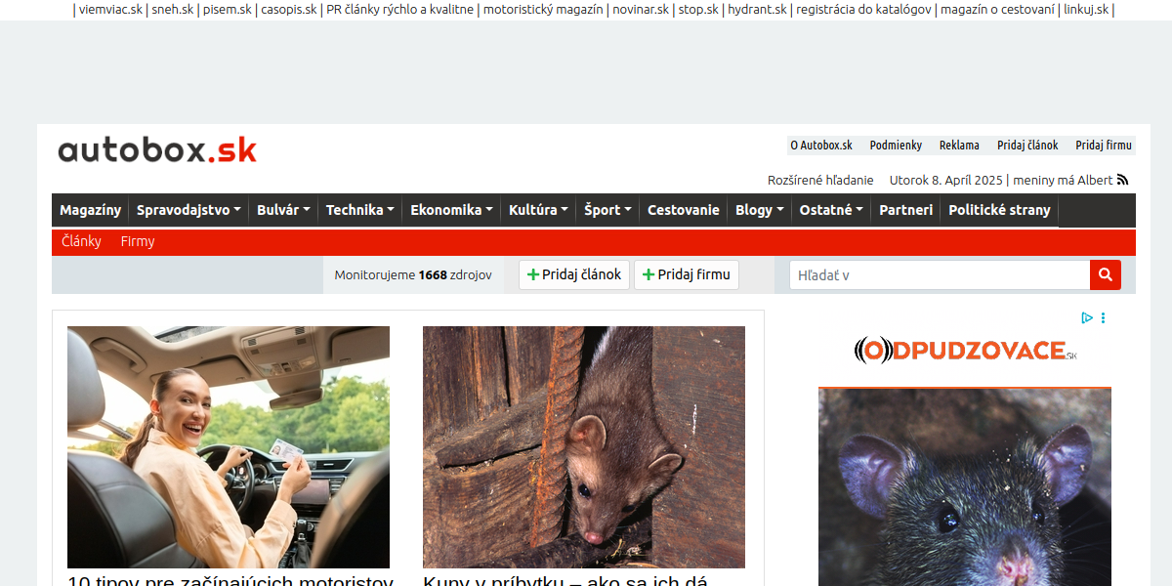Open the 10 tipov pre začínajúcich motoristov headline
Viewport: 1172px width, 586px height.
pos(230,580)
